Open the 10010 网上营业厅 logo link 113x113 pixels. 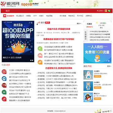(x=30, y=4)
